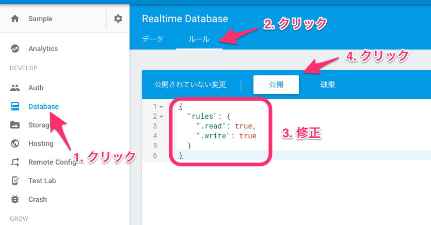
Task: Click the Realtime Database heading
Action: [185, 19]
